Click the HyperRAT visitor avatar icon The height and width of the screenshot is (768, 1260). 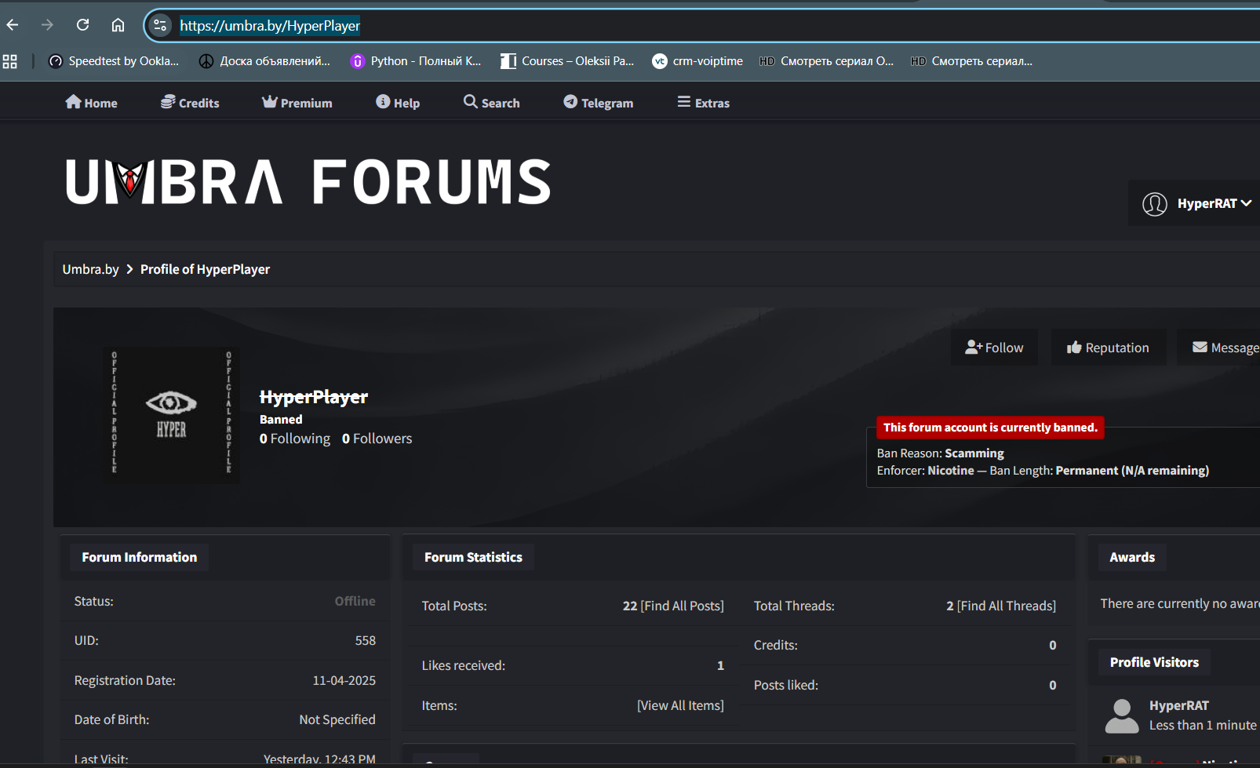point(1121,715)
